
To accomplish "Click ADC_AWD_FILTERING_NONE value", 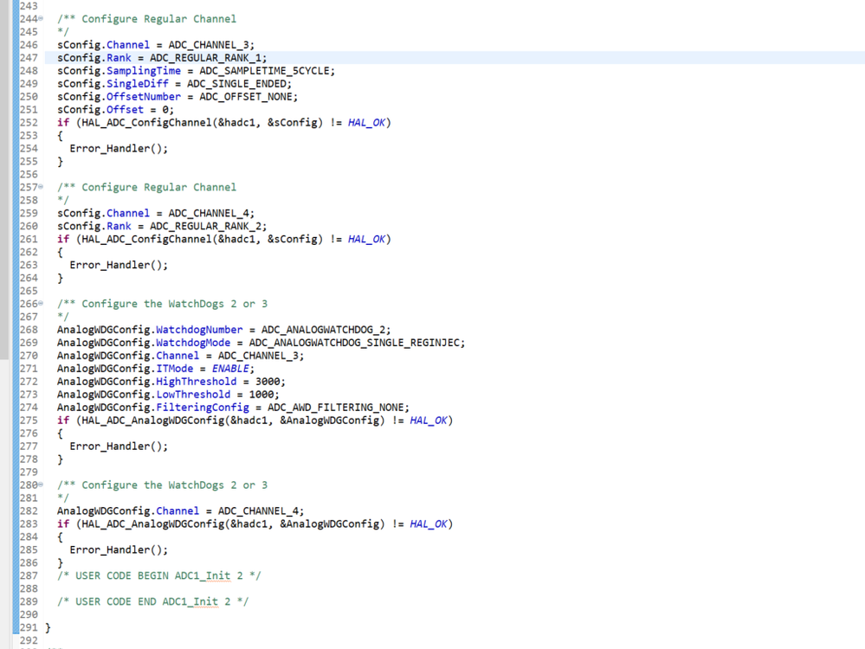I will [x=335, y=408].
